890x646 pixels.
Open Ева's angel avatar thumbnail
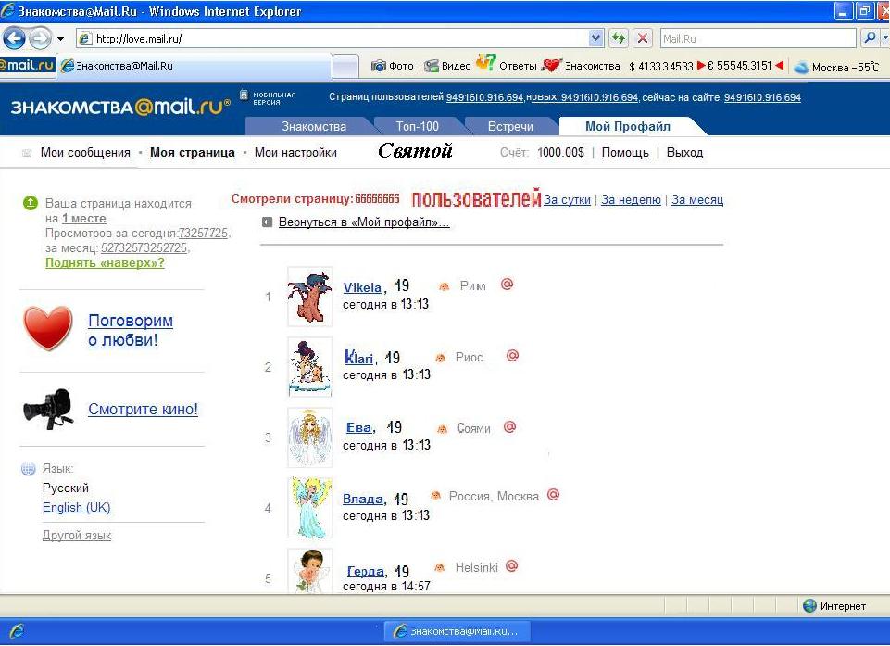tap(310, 437)
